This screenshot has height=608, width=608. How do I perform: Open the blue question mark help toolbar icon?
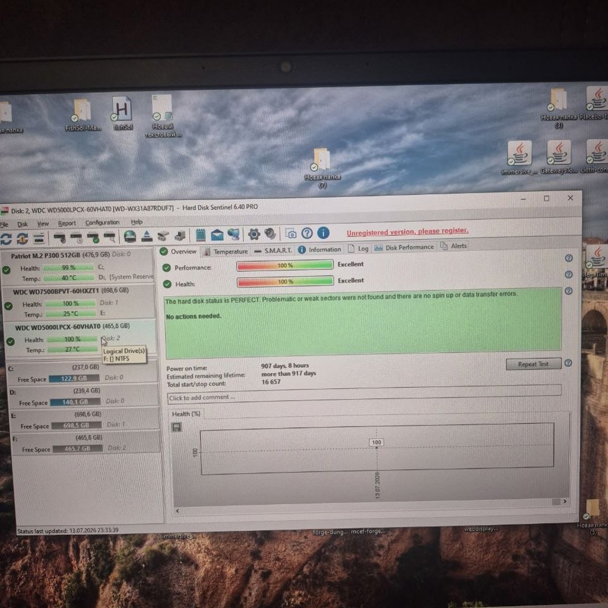[x=307, y=233]
